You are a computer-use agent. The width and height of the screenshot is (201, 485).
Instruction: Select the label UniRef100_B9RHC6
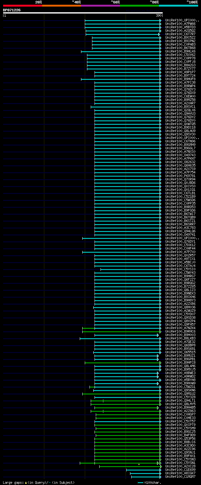click(180, 332)
